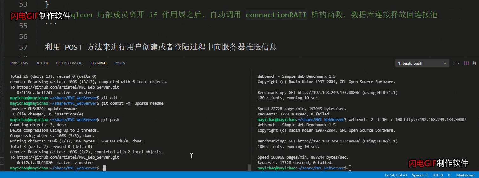Change end-of-line sequence 'LF'
This screenshot has width=479, height=178.
[449, 175]
